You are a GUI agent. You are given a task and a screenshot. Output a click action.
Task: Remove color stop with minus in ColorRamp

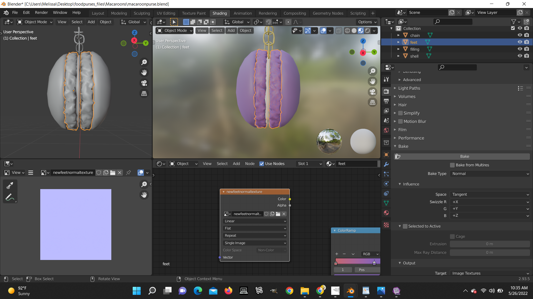[344, 254]
